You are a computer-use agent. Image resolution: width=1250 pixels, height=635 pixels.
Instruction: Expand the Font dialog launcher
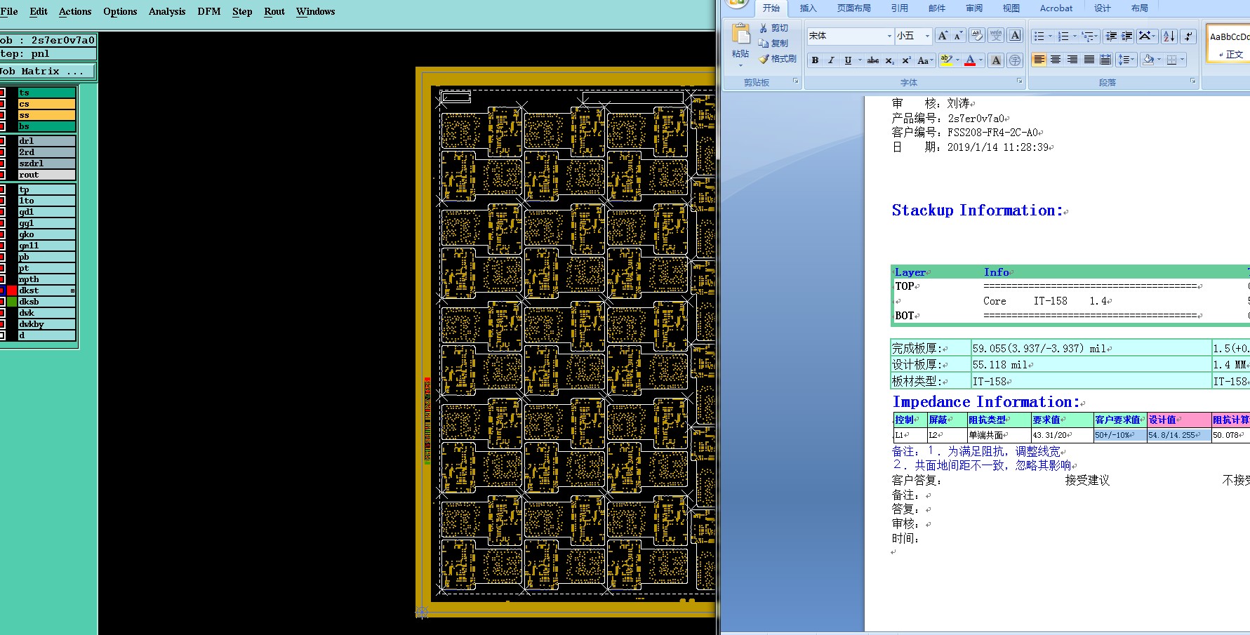click(x=1019, y=81)
